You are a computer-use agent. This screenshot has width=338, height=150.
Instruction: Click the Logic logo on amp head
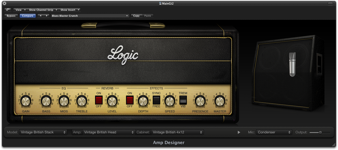click(x=123, y=55)
